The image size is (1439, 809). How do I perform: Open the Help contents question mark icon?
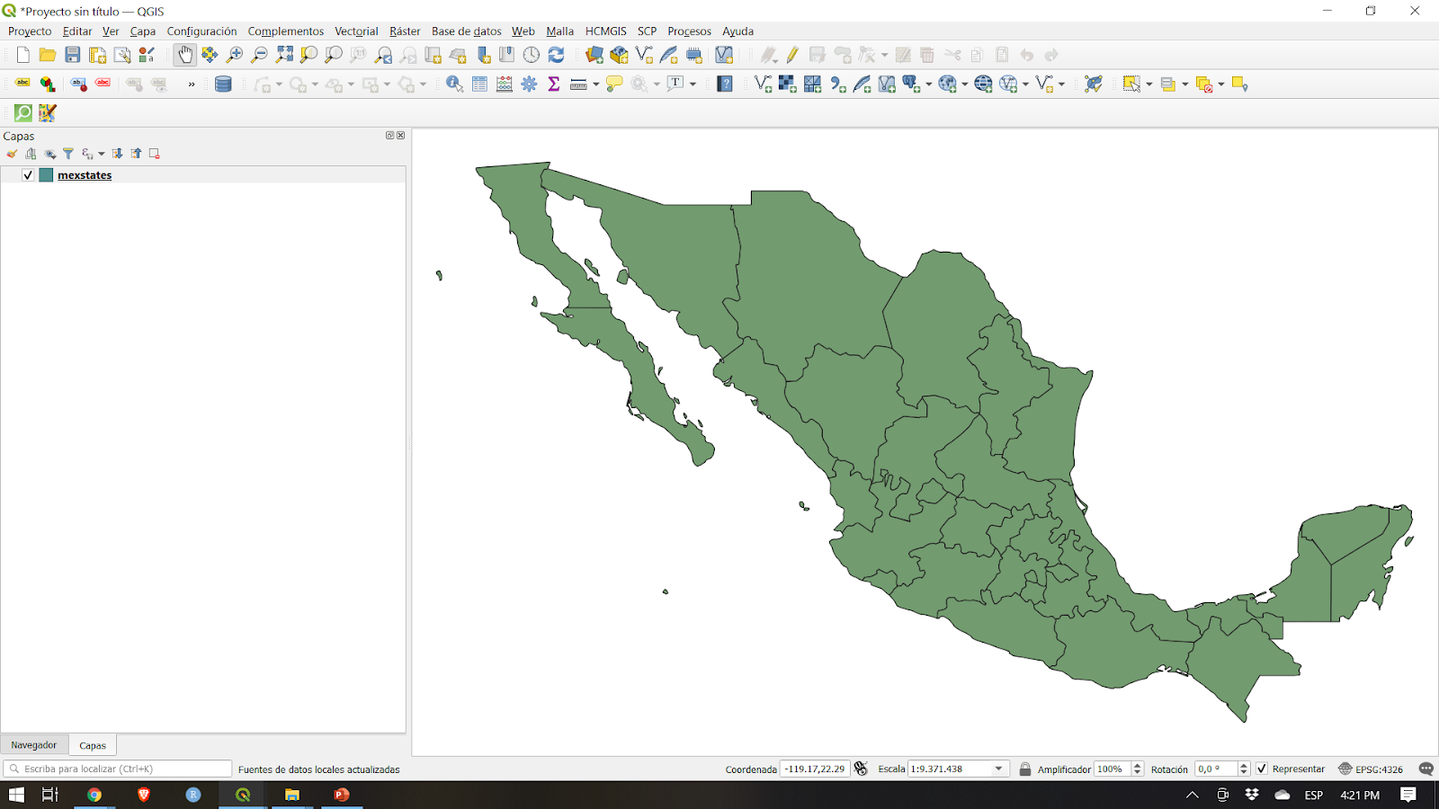725,84
